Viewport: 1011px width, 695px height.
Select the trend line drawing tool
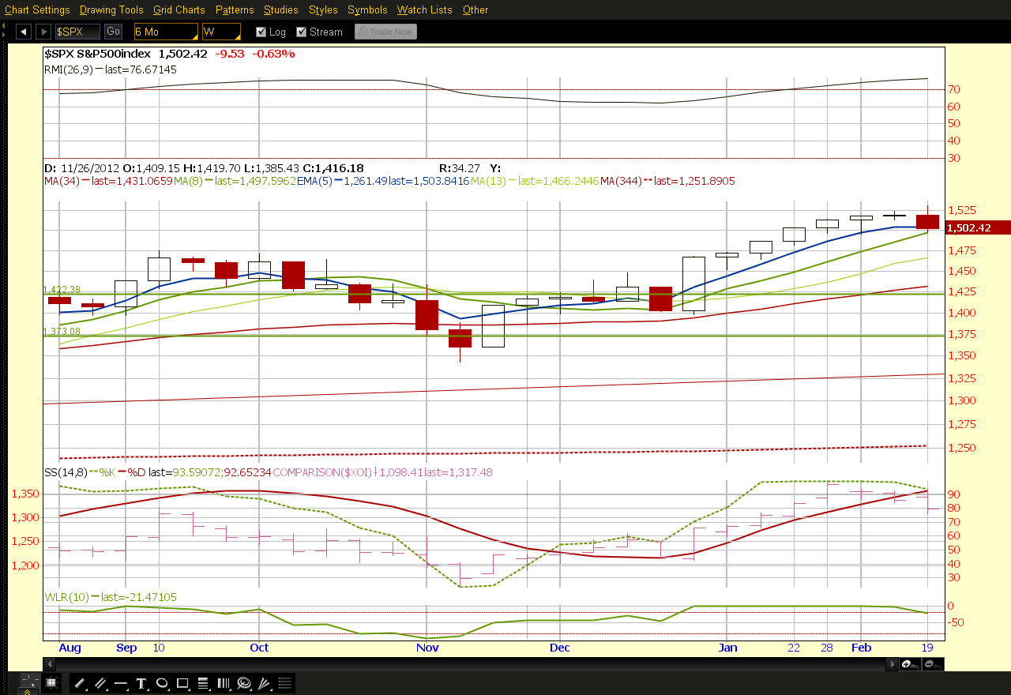pyautogui.click(x=79, y=683)
